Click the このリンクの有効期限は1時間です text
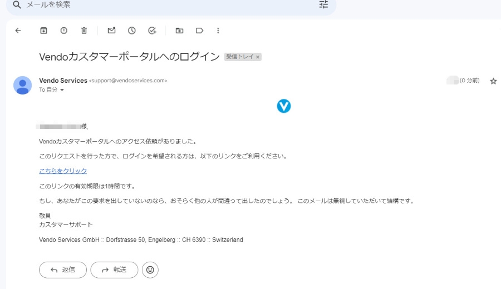Viewport: 501px width, 289px height. point(88,186)
